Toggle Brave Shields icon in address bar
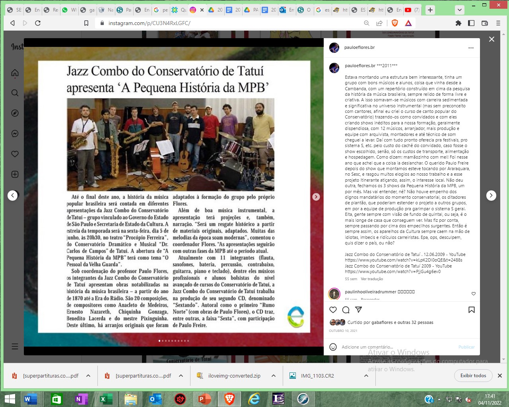The width and height of the screenshot is (509, 407). (x=394, y=23)
